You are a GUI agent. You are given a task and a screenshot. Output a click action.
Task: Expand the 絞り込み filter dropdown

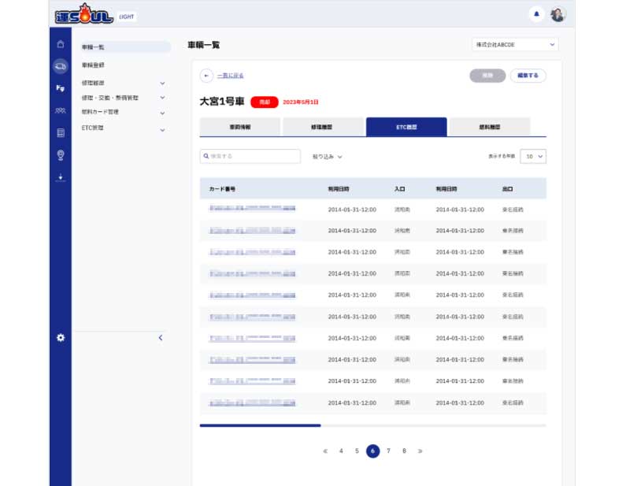[x=328, y=157]
